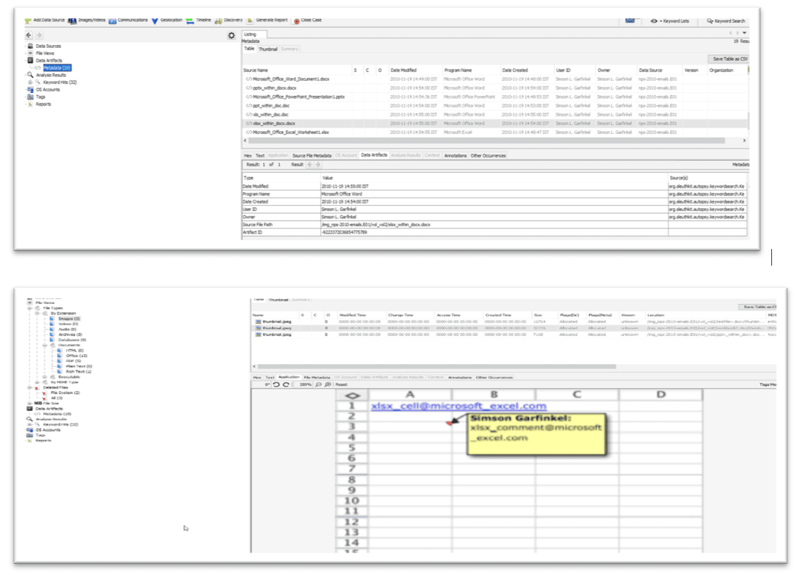797x575 pixels.
Task: Click the forward arrow in the tree pane
Action: pos(39,35)
